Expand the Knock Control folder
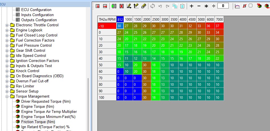Viewport: 270px width, 131px height. 7,71
